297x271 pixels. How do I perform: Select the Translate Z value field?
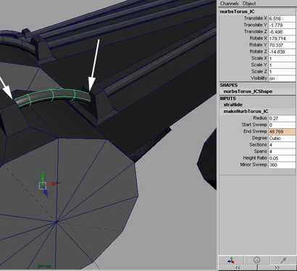point(282,32)
